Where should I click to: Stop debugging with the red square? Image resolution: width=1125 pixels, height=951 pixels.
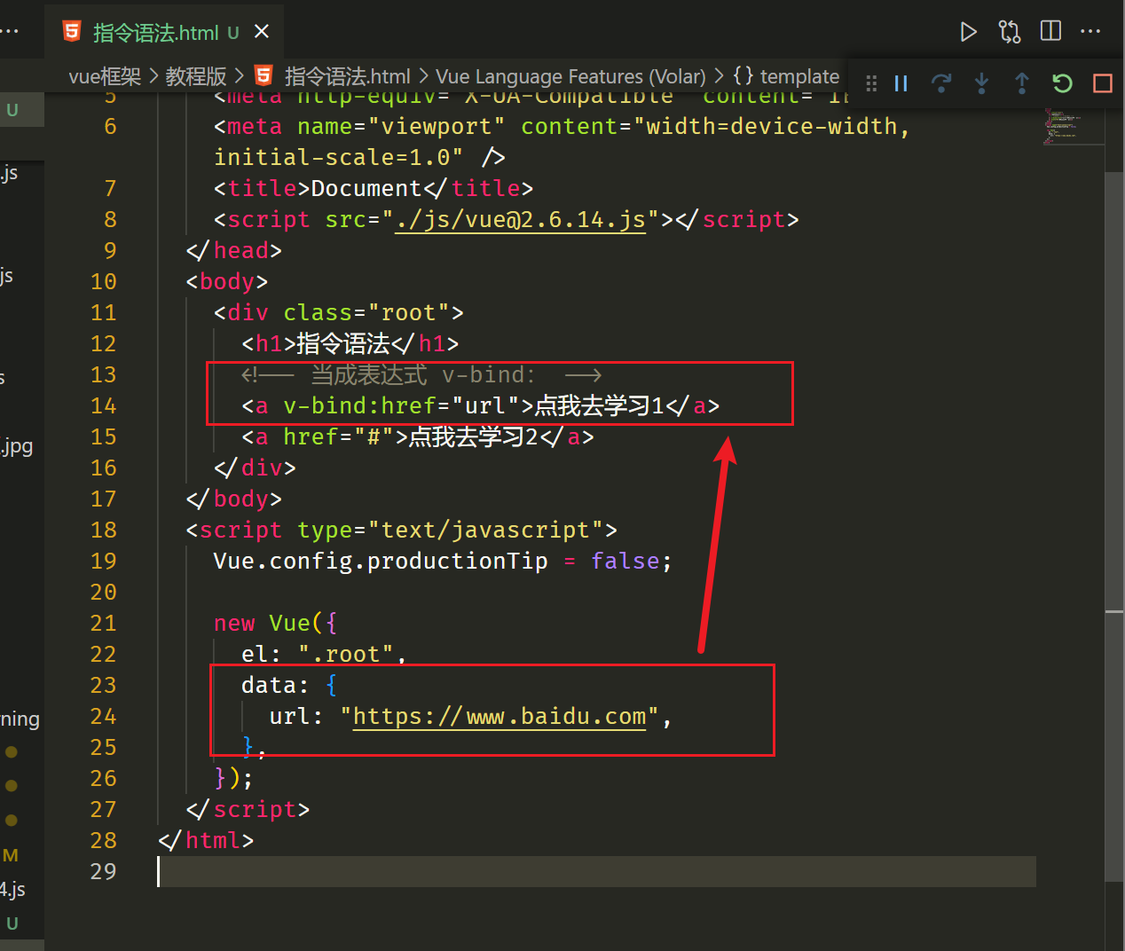coord(1103,83)
